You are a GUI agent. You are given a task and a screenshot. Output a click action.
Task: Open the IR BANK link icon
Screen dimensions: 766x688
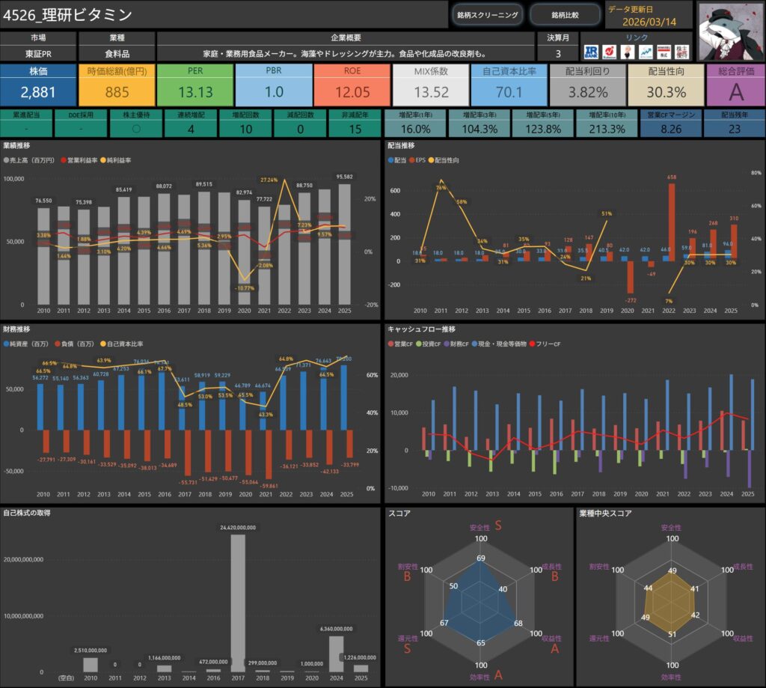pyautogui.click(x=590, y=51)
